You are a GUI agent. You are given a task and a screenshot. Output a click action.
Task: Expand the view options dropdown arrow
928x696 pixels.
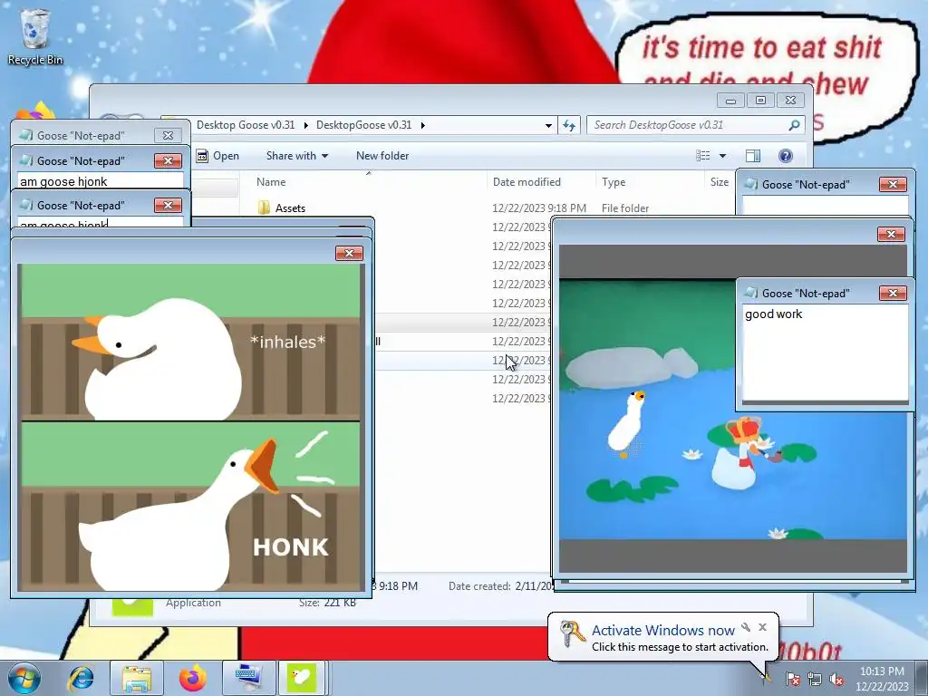pyautogui.click(x=722, y=156)
